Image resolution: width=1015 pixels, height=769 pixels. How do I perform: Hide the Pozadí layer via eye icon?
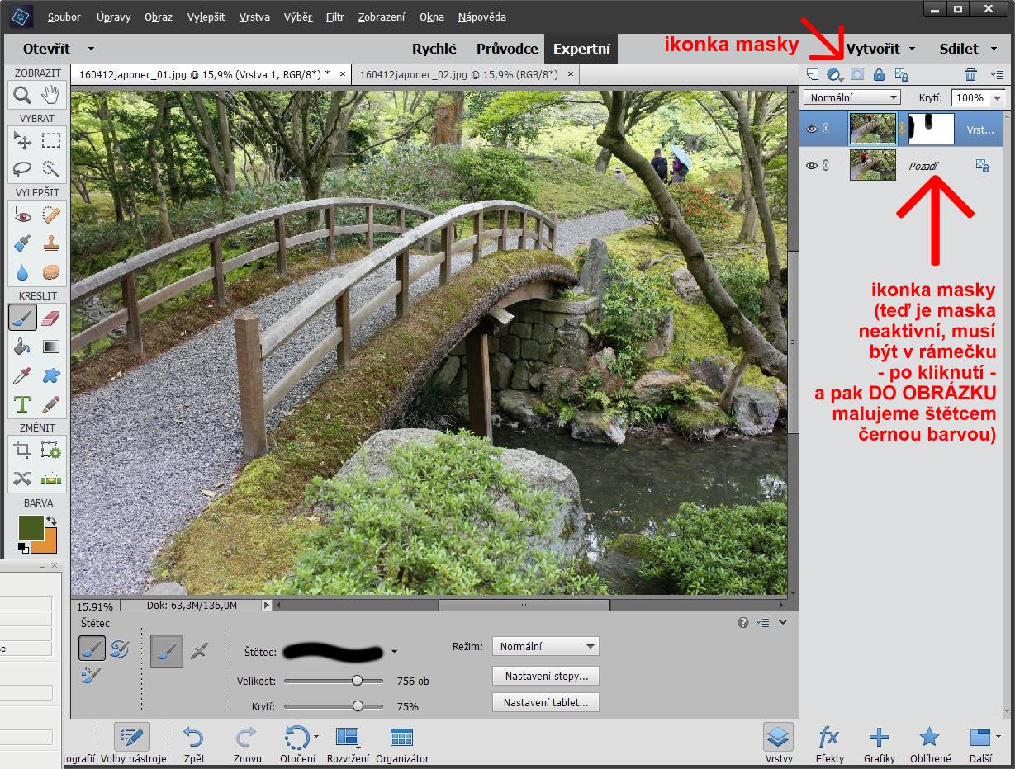[x=812, y=166]
